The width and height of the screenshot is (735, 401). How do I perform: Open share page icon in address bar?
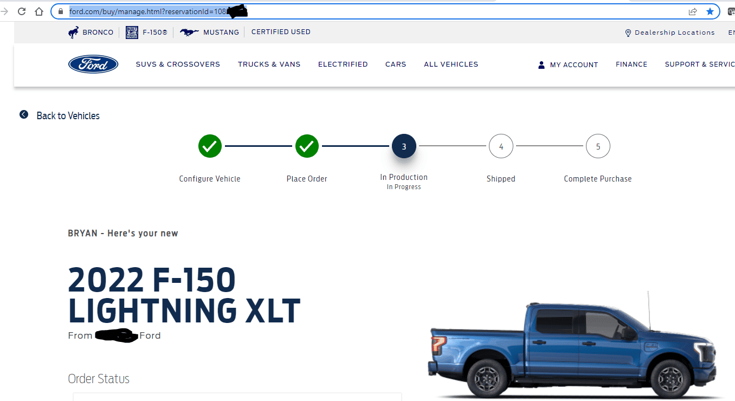pyautogui.click(x=693, y=11)
